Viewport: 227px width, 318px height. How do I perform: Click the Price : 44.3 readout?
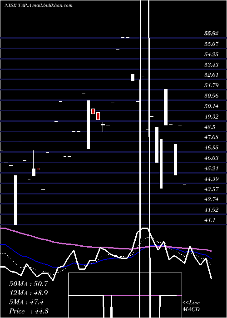(29, 311)
